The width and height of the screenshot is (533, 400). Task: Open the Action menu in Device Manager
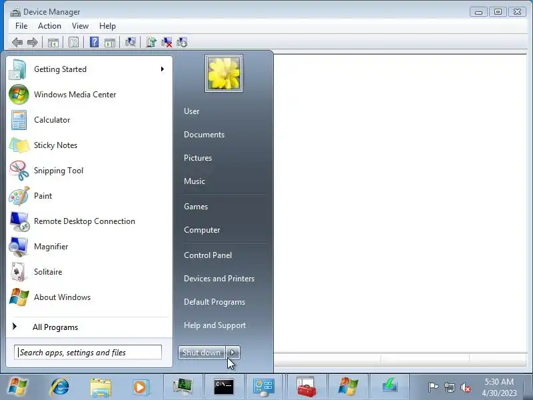tap(49, 26)
